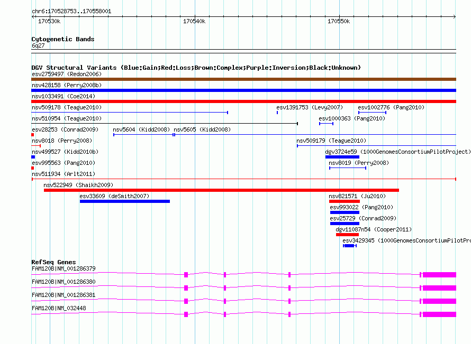Open variant esv1002776 (Pang2010) label

click(x=391, y=107)
